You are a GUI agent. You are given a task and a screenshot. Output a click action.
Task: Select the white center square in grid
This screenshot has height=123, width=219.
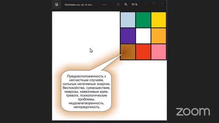click(143, 36)
